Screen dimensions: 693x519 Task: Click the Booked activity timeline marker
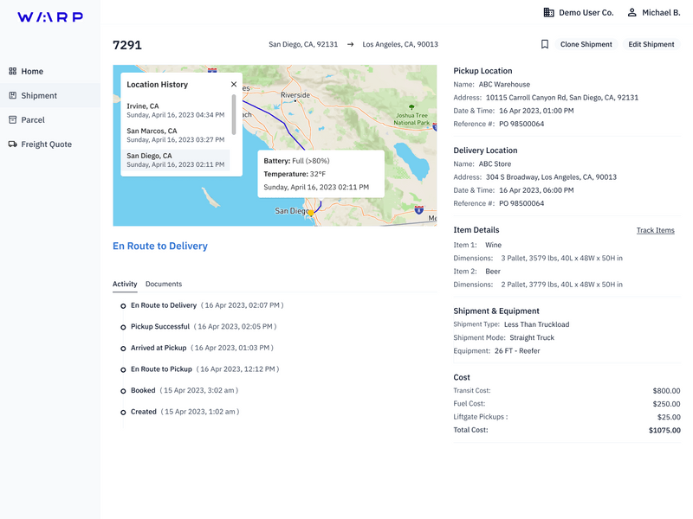123,391
